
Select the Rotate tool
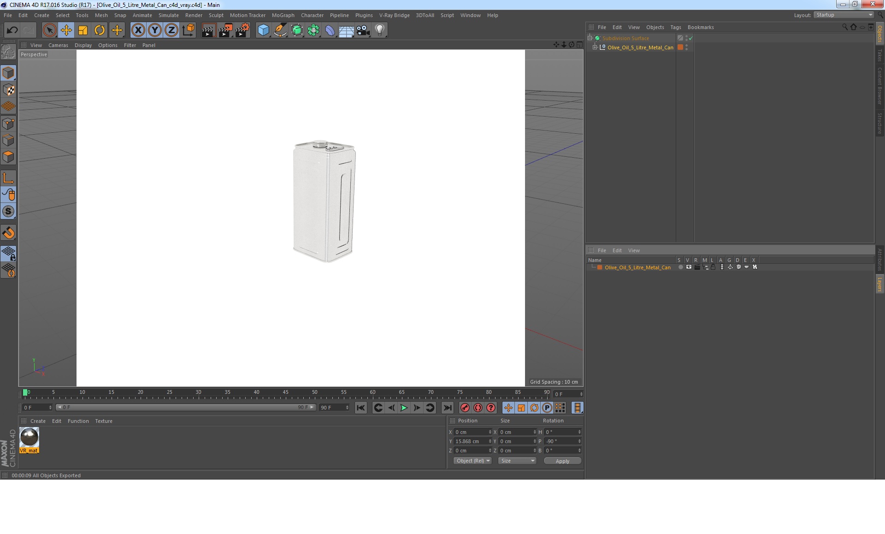[x=100, y=30]
